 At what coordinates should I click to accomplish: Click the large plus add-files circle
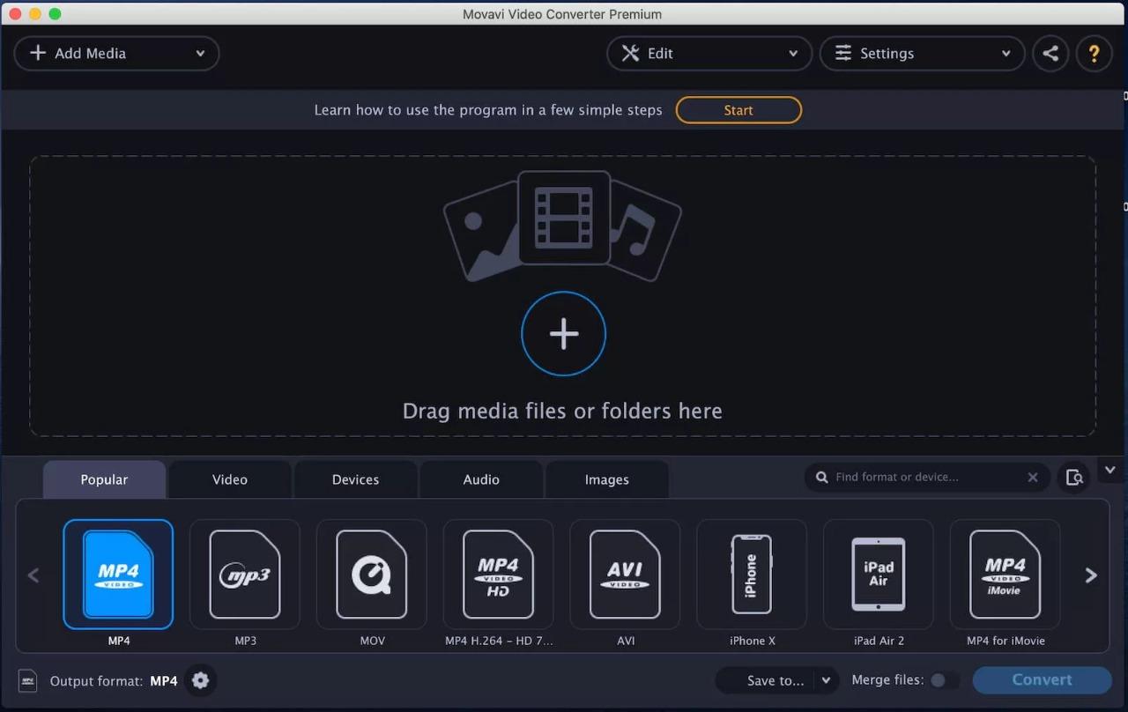pyautogui.click(x=564, y=334)
